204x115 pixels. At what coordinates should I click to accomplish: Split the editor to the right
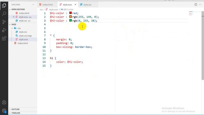click(196, 4)
